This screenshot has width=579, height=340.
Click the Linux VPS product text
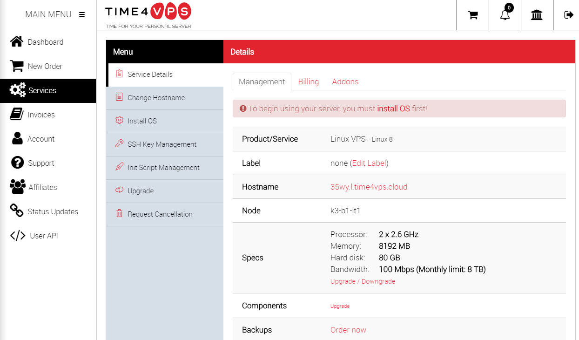(x=349, y=139)
